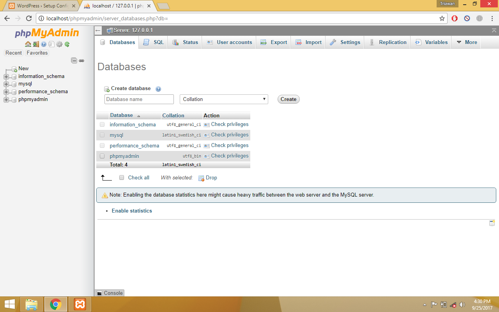Expand mysql database in navigation tree
Screen dimensions: 499x312
(6, 84)
